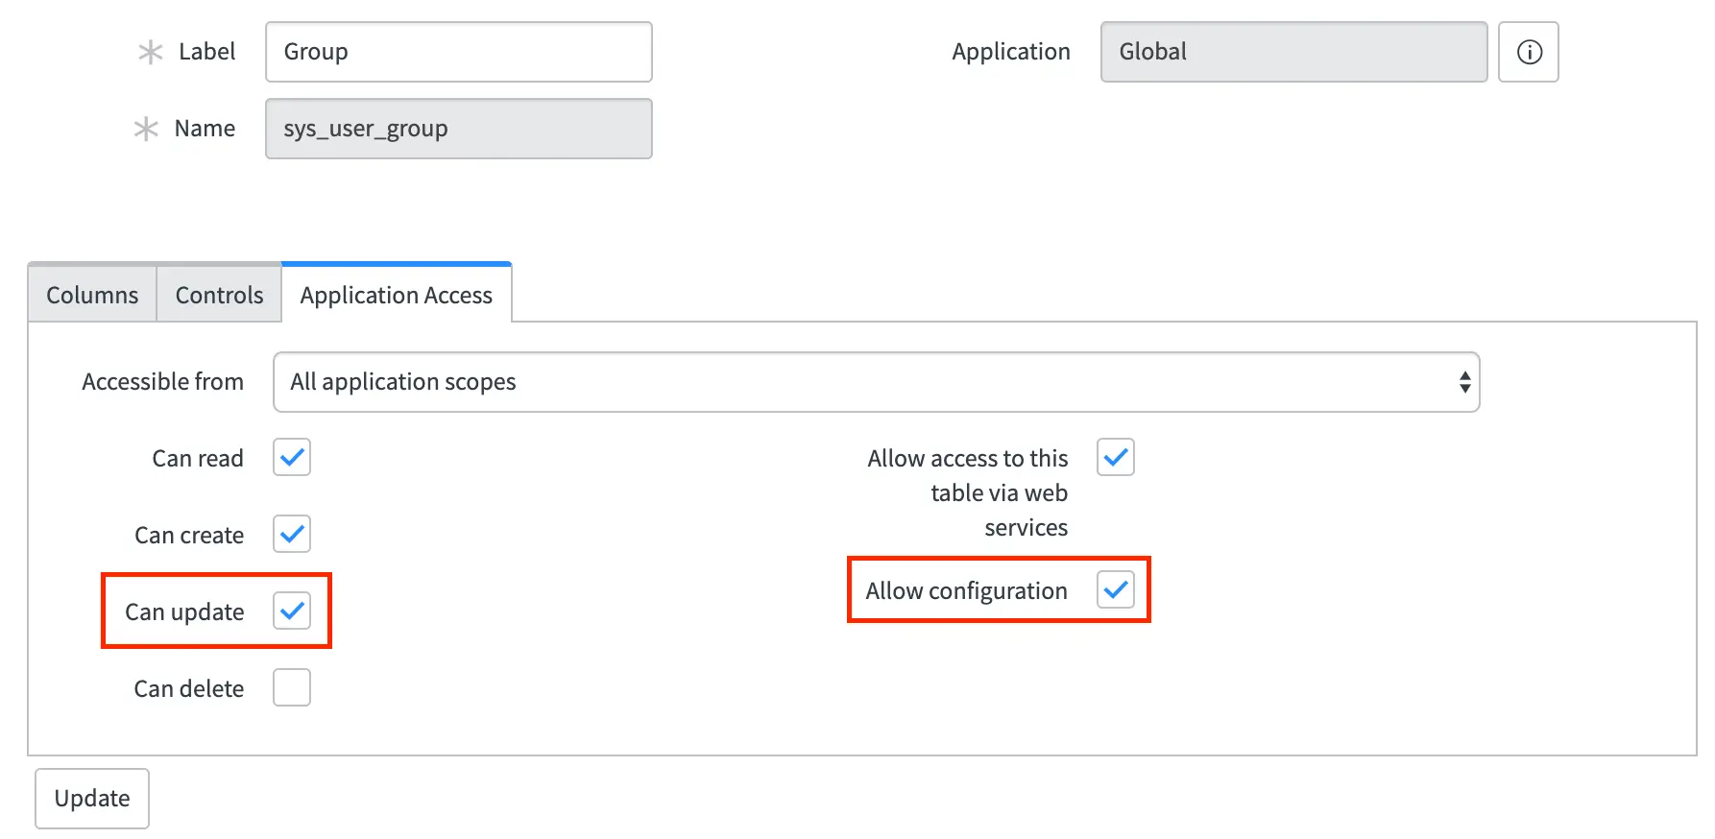Disable the Can update checkbox
The image size is (1715, 839).
point(292,611)
